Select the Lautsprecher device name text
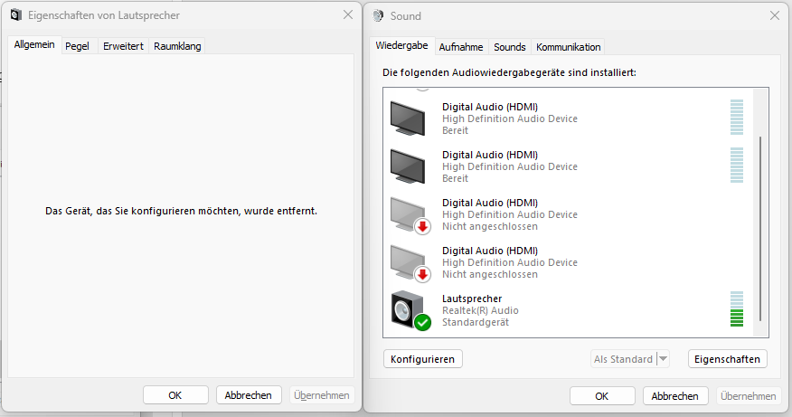 coord(472,299)
